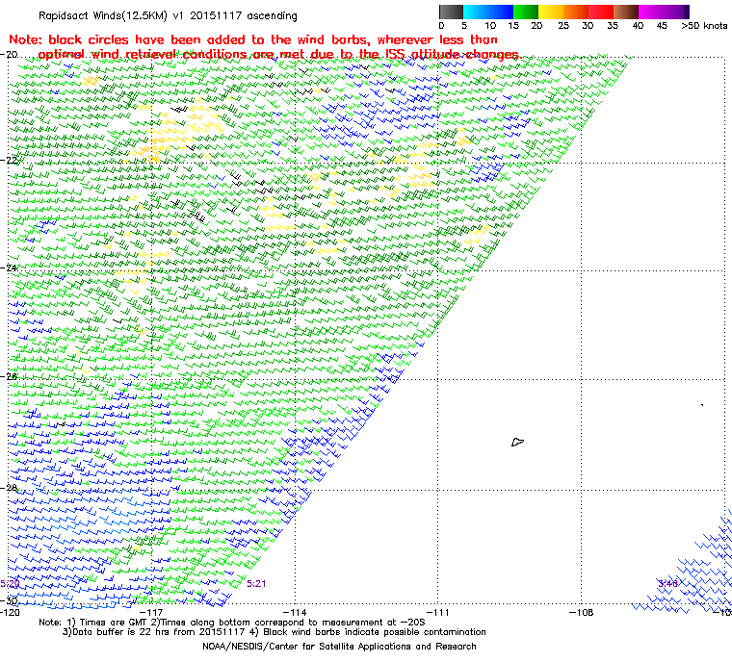Click the cyan 5-10 knots legend color
The image size is (732, 662).
pyautogui.click(x=476, y=12)
